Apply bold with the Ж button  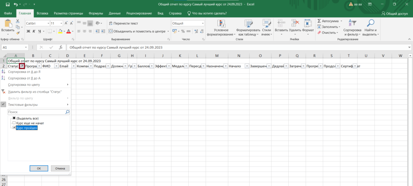[29, 31]
